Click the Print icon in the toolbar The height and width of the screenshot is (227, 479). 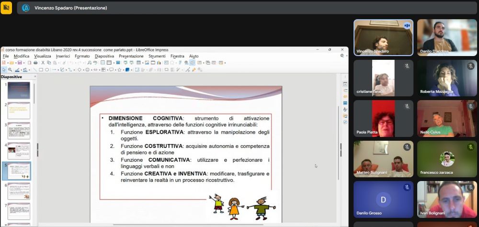click(x=35, y=63)
